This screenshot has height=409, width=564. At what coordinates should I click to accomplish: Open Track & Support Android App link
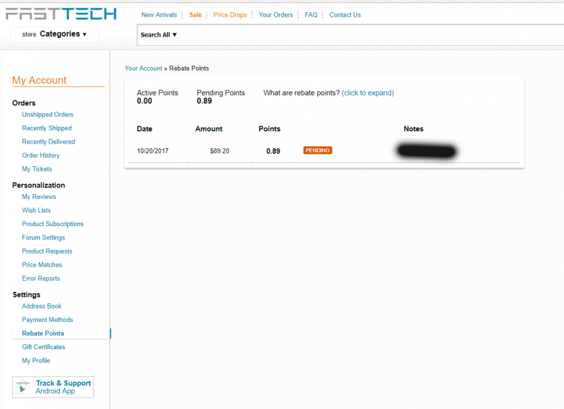coord(63,387)
